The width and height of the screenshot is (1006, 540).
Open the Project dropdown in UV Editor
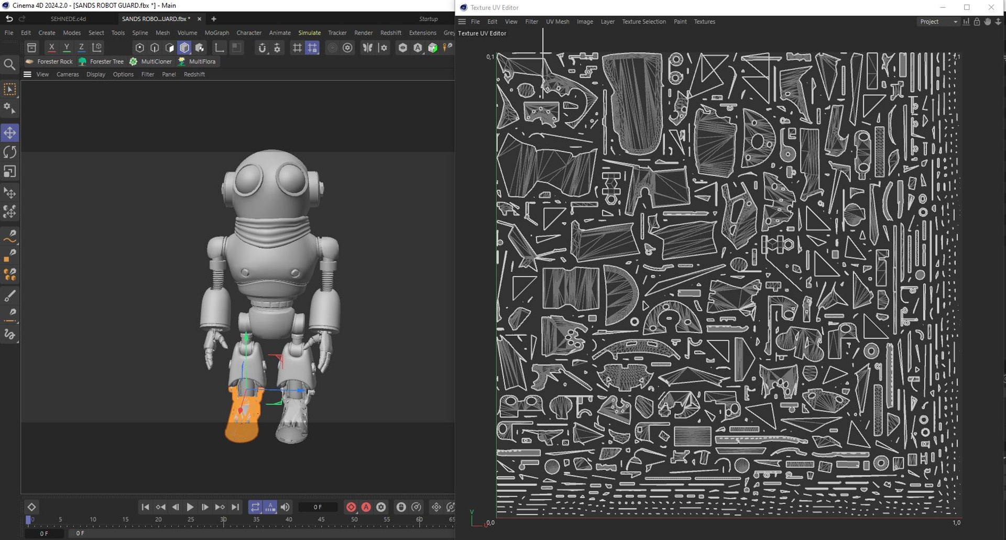click(938, 22)
